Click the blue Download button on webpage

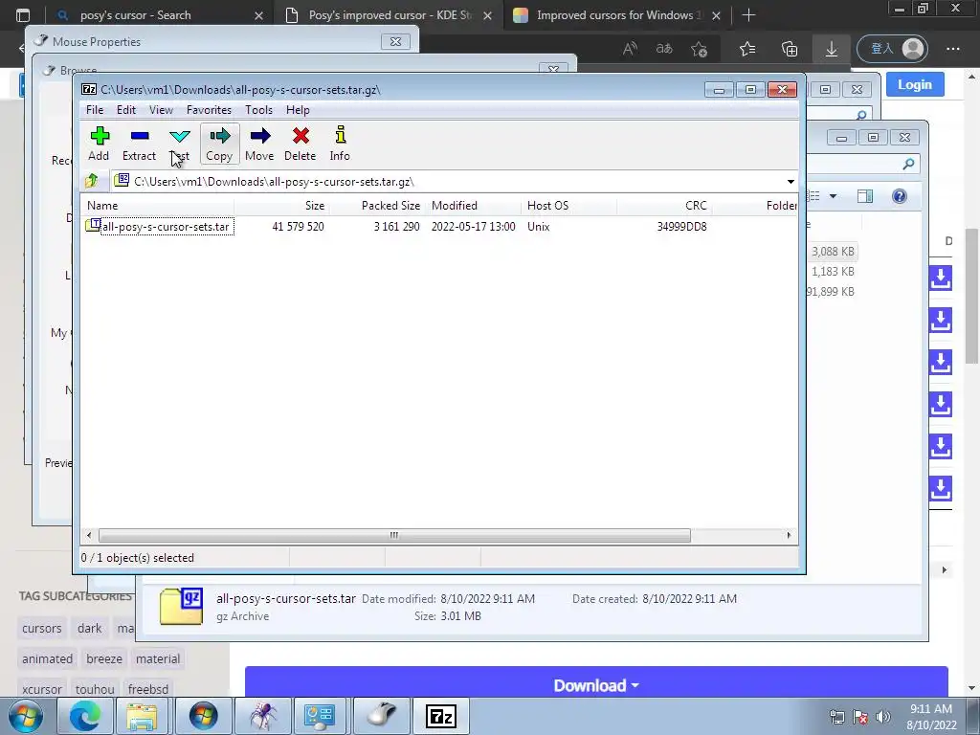pyautogui.click(x=596, y=685)
